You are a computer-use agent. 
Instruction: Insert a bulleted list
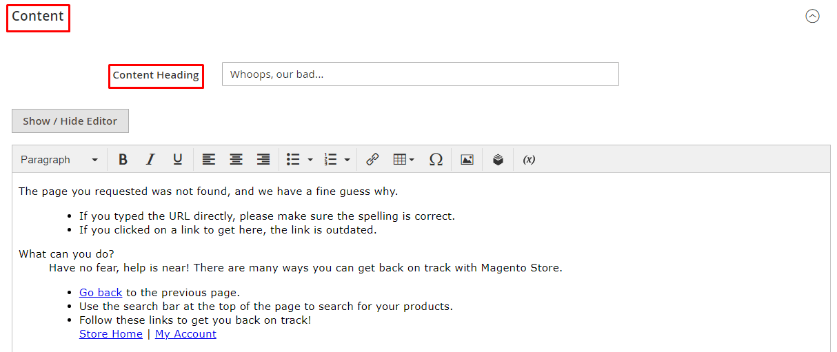click(293, 159)
